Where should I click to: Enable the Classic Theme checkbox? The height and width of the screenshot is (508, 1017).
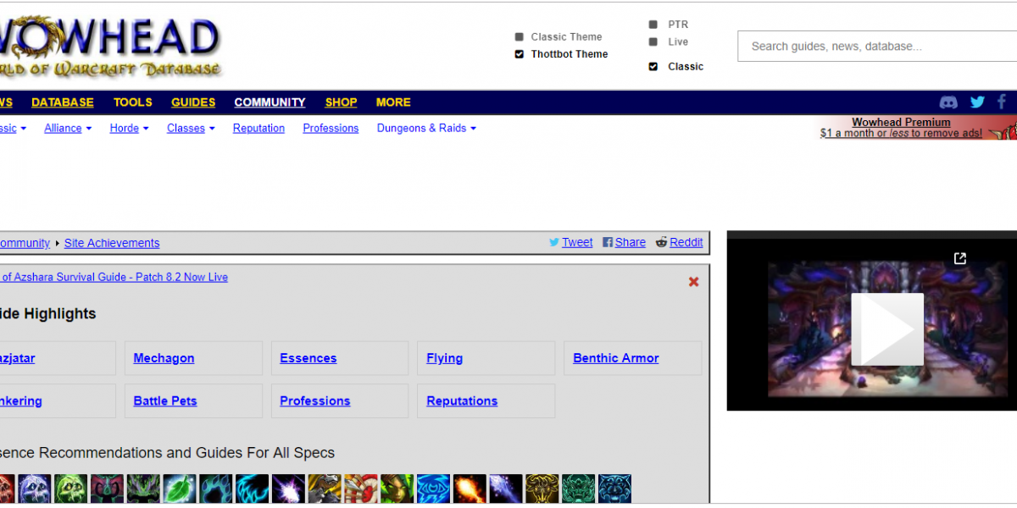tap(519, 37)
